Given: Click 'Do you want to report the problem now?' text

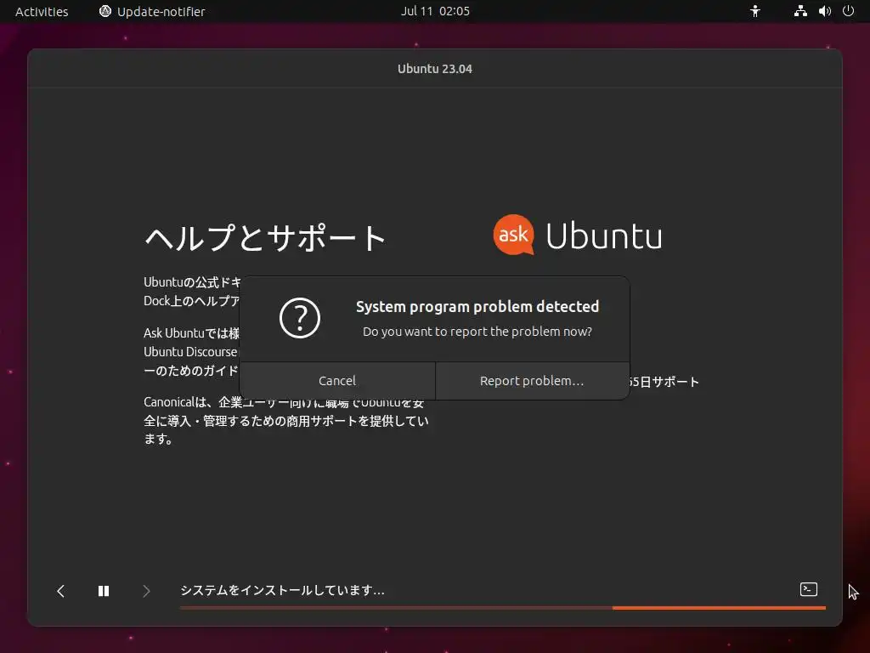Looking at the screenshot, I should (x=477, y=332).
